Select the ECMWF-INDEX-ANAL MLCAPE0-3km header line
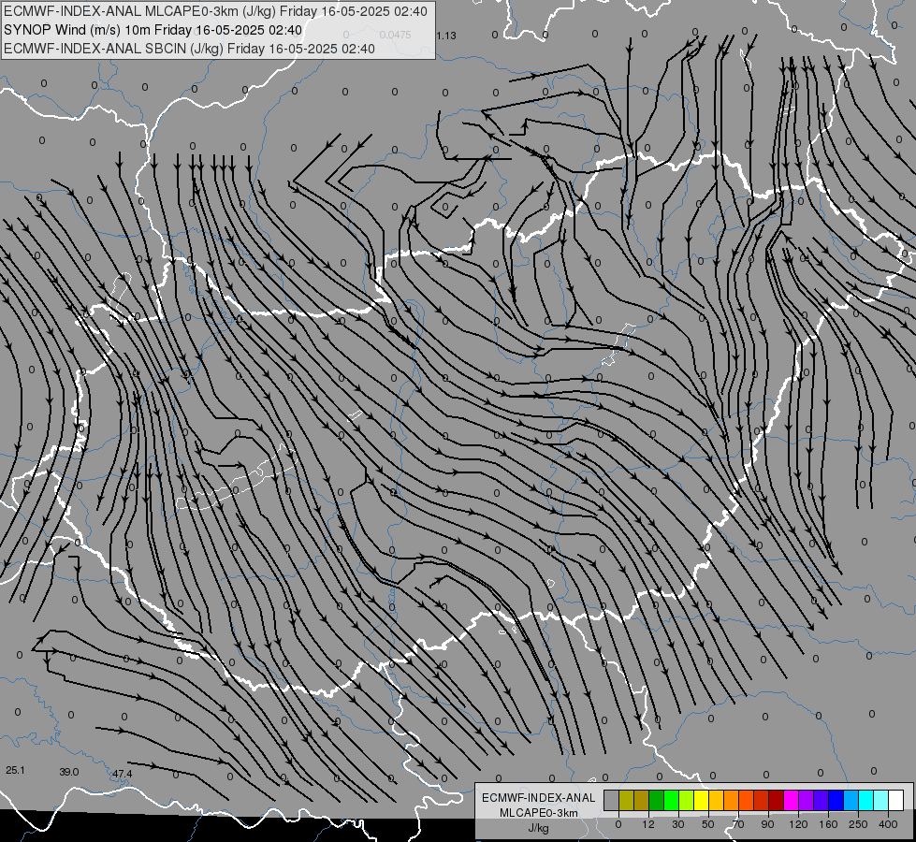Viewport: 916px width, 842px height. 215,11
